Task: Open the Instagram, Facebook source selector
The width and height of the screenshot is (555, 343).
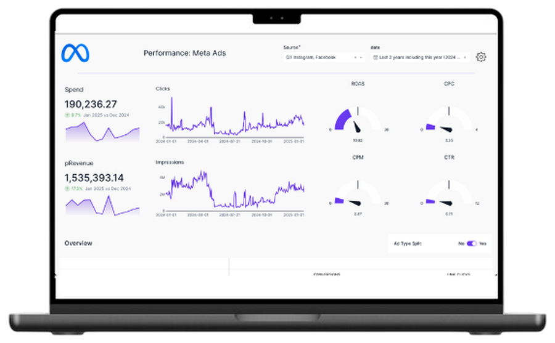Action: [x=324, y=57]
